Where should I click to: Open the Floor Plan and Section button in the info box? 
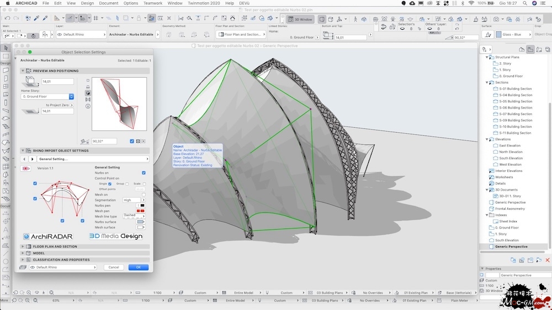tap(242, 34)
